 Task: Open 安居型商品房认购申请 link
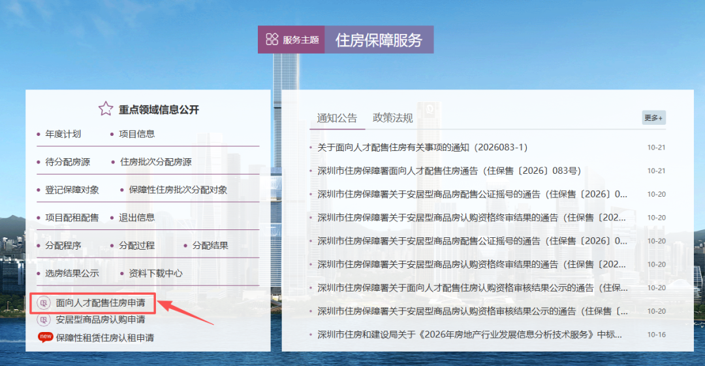pyautogui.click(x=101, y=320)
